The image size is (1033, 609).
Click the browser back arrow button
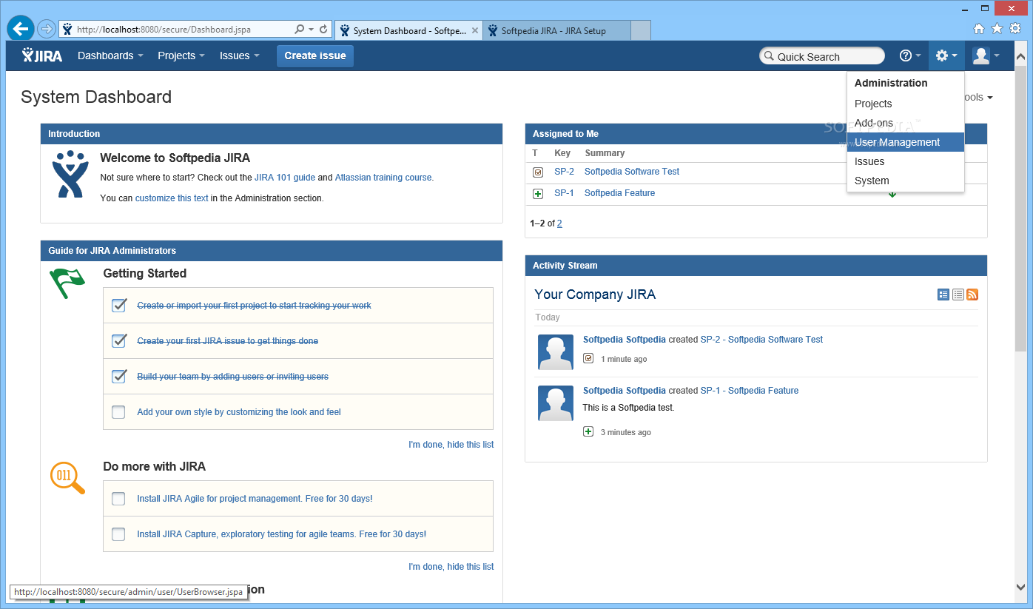click(21, 29)
